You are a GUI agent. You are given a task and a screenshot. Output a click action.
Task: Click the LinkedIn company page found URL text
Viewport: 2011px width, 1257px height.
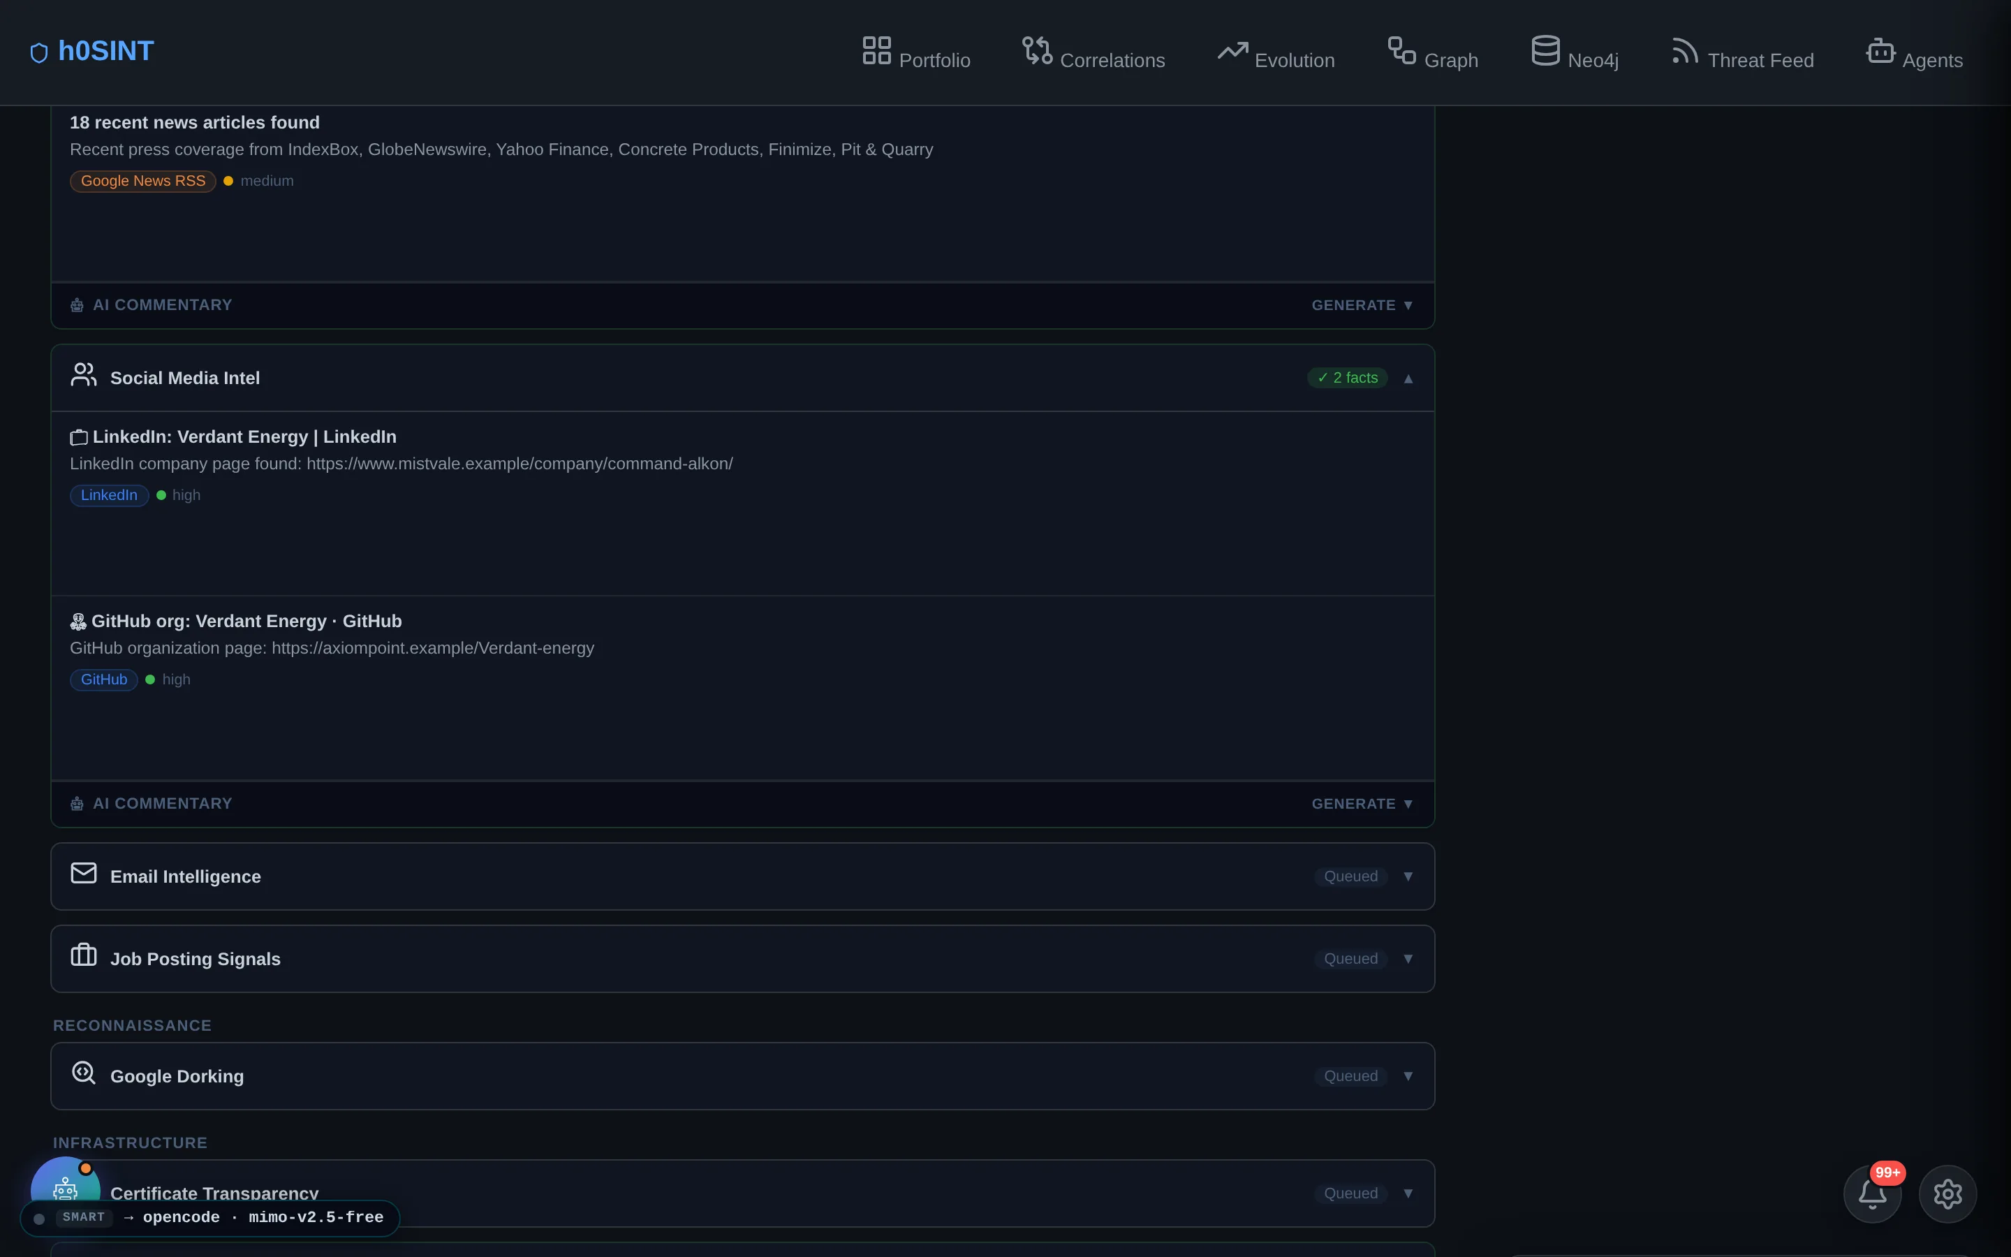[x=402, y=464]
